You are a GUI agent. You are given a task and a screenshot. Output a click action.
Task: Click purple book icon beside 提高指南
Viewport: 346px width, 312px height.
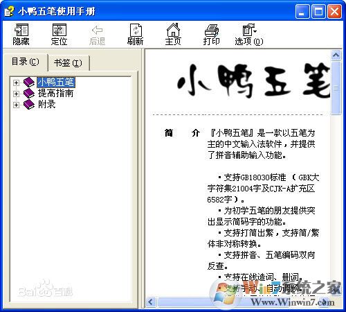(x=29, y=93)
